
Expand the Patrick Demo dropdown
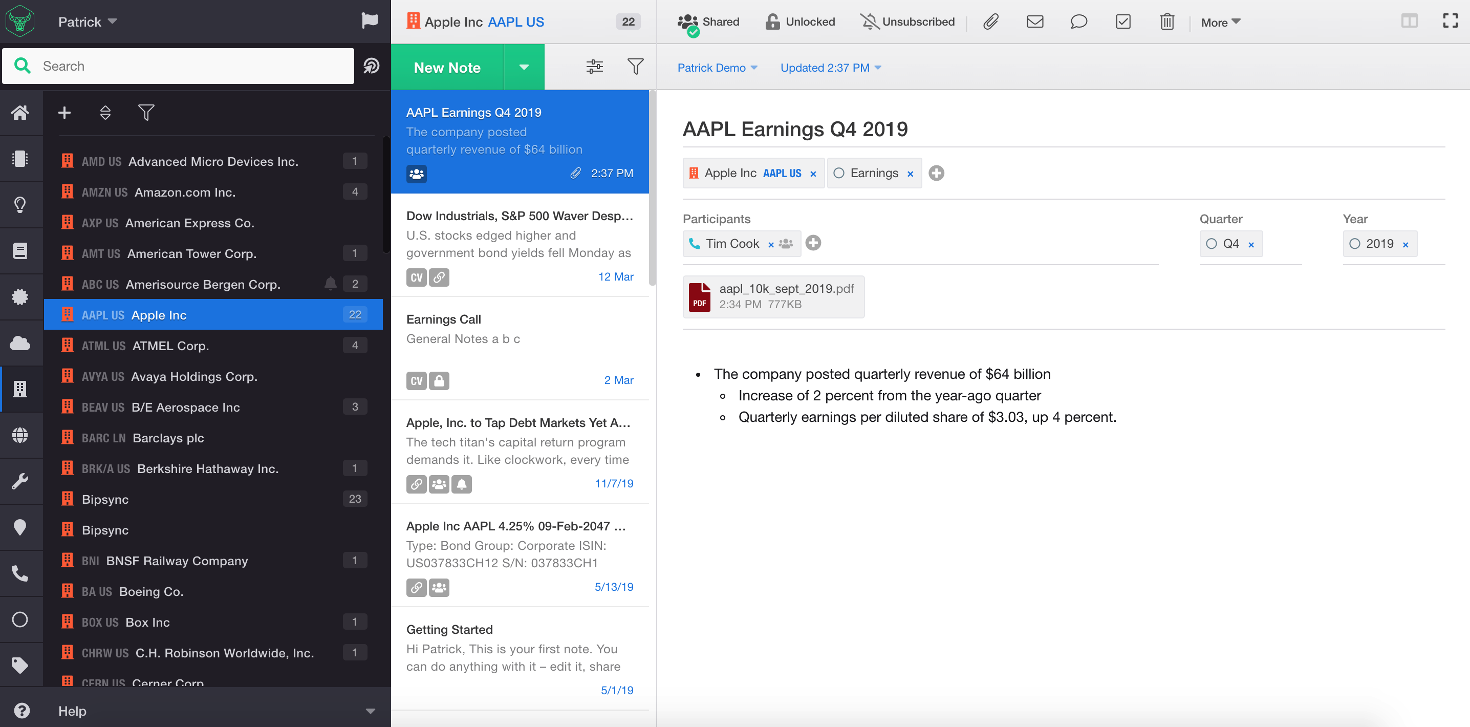point(717,68)
